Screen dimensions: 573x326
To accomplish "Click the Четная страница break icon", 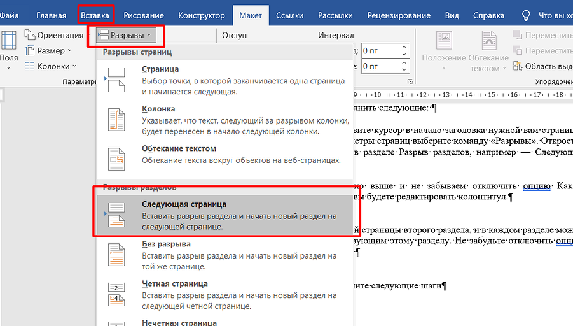I will pos(116,294).
